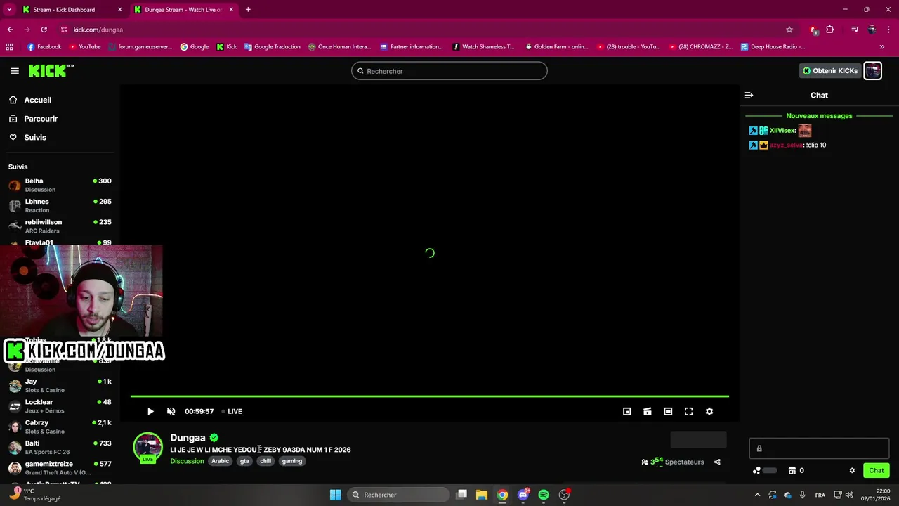Open gamemixtreize channel in list
Screen dimensions: 899x506
point(60,468)
